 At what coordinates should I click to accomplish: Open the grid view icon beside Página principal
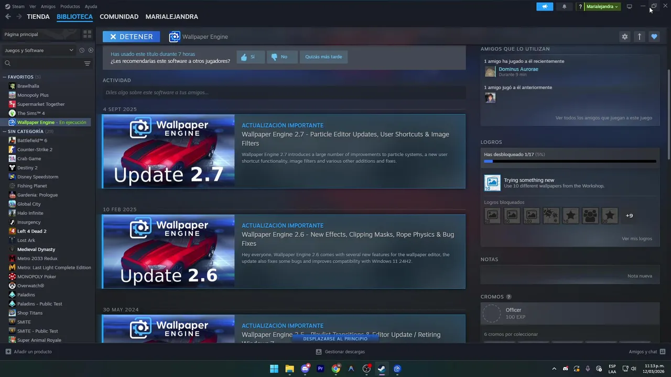pyautogui.click(x=87, y=34)
